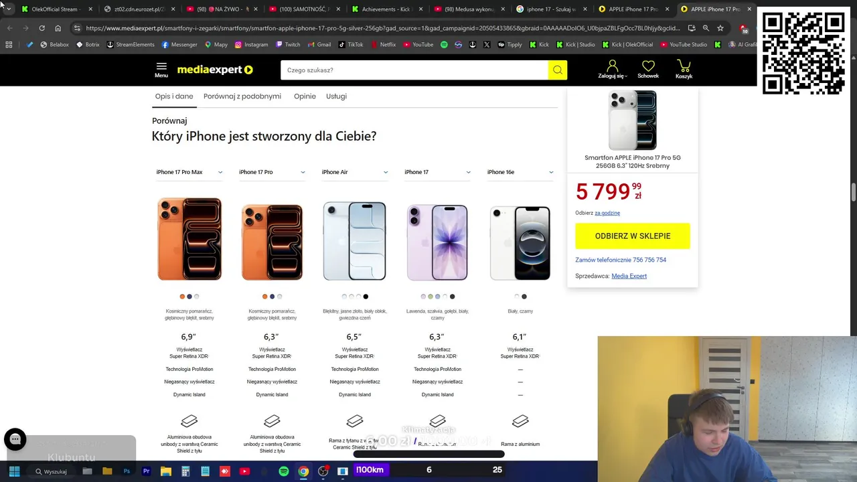Viewport: 857px width, 482px height.
Task: Select black color swatch under iPhone Air
Action: (x=366, y=297)
